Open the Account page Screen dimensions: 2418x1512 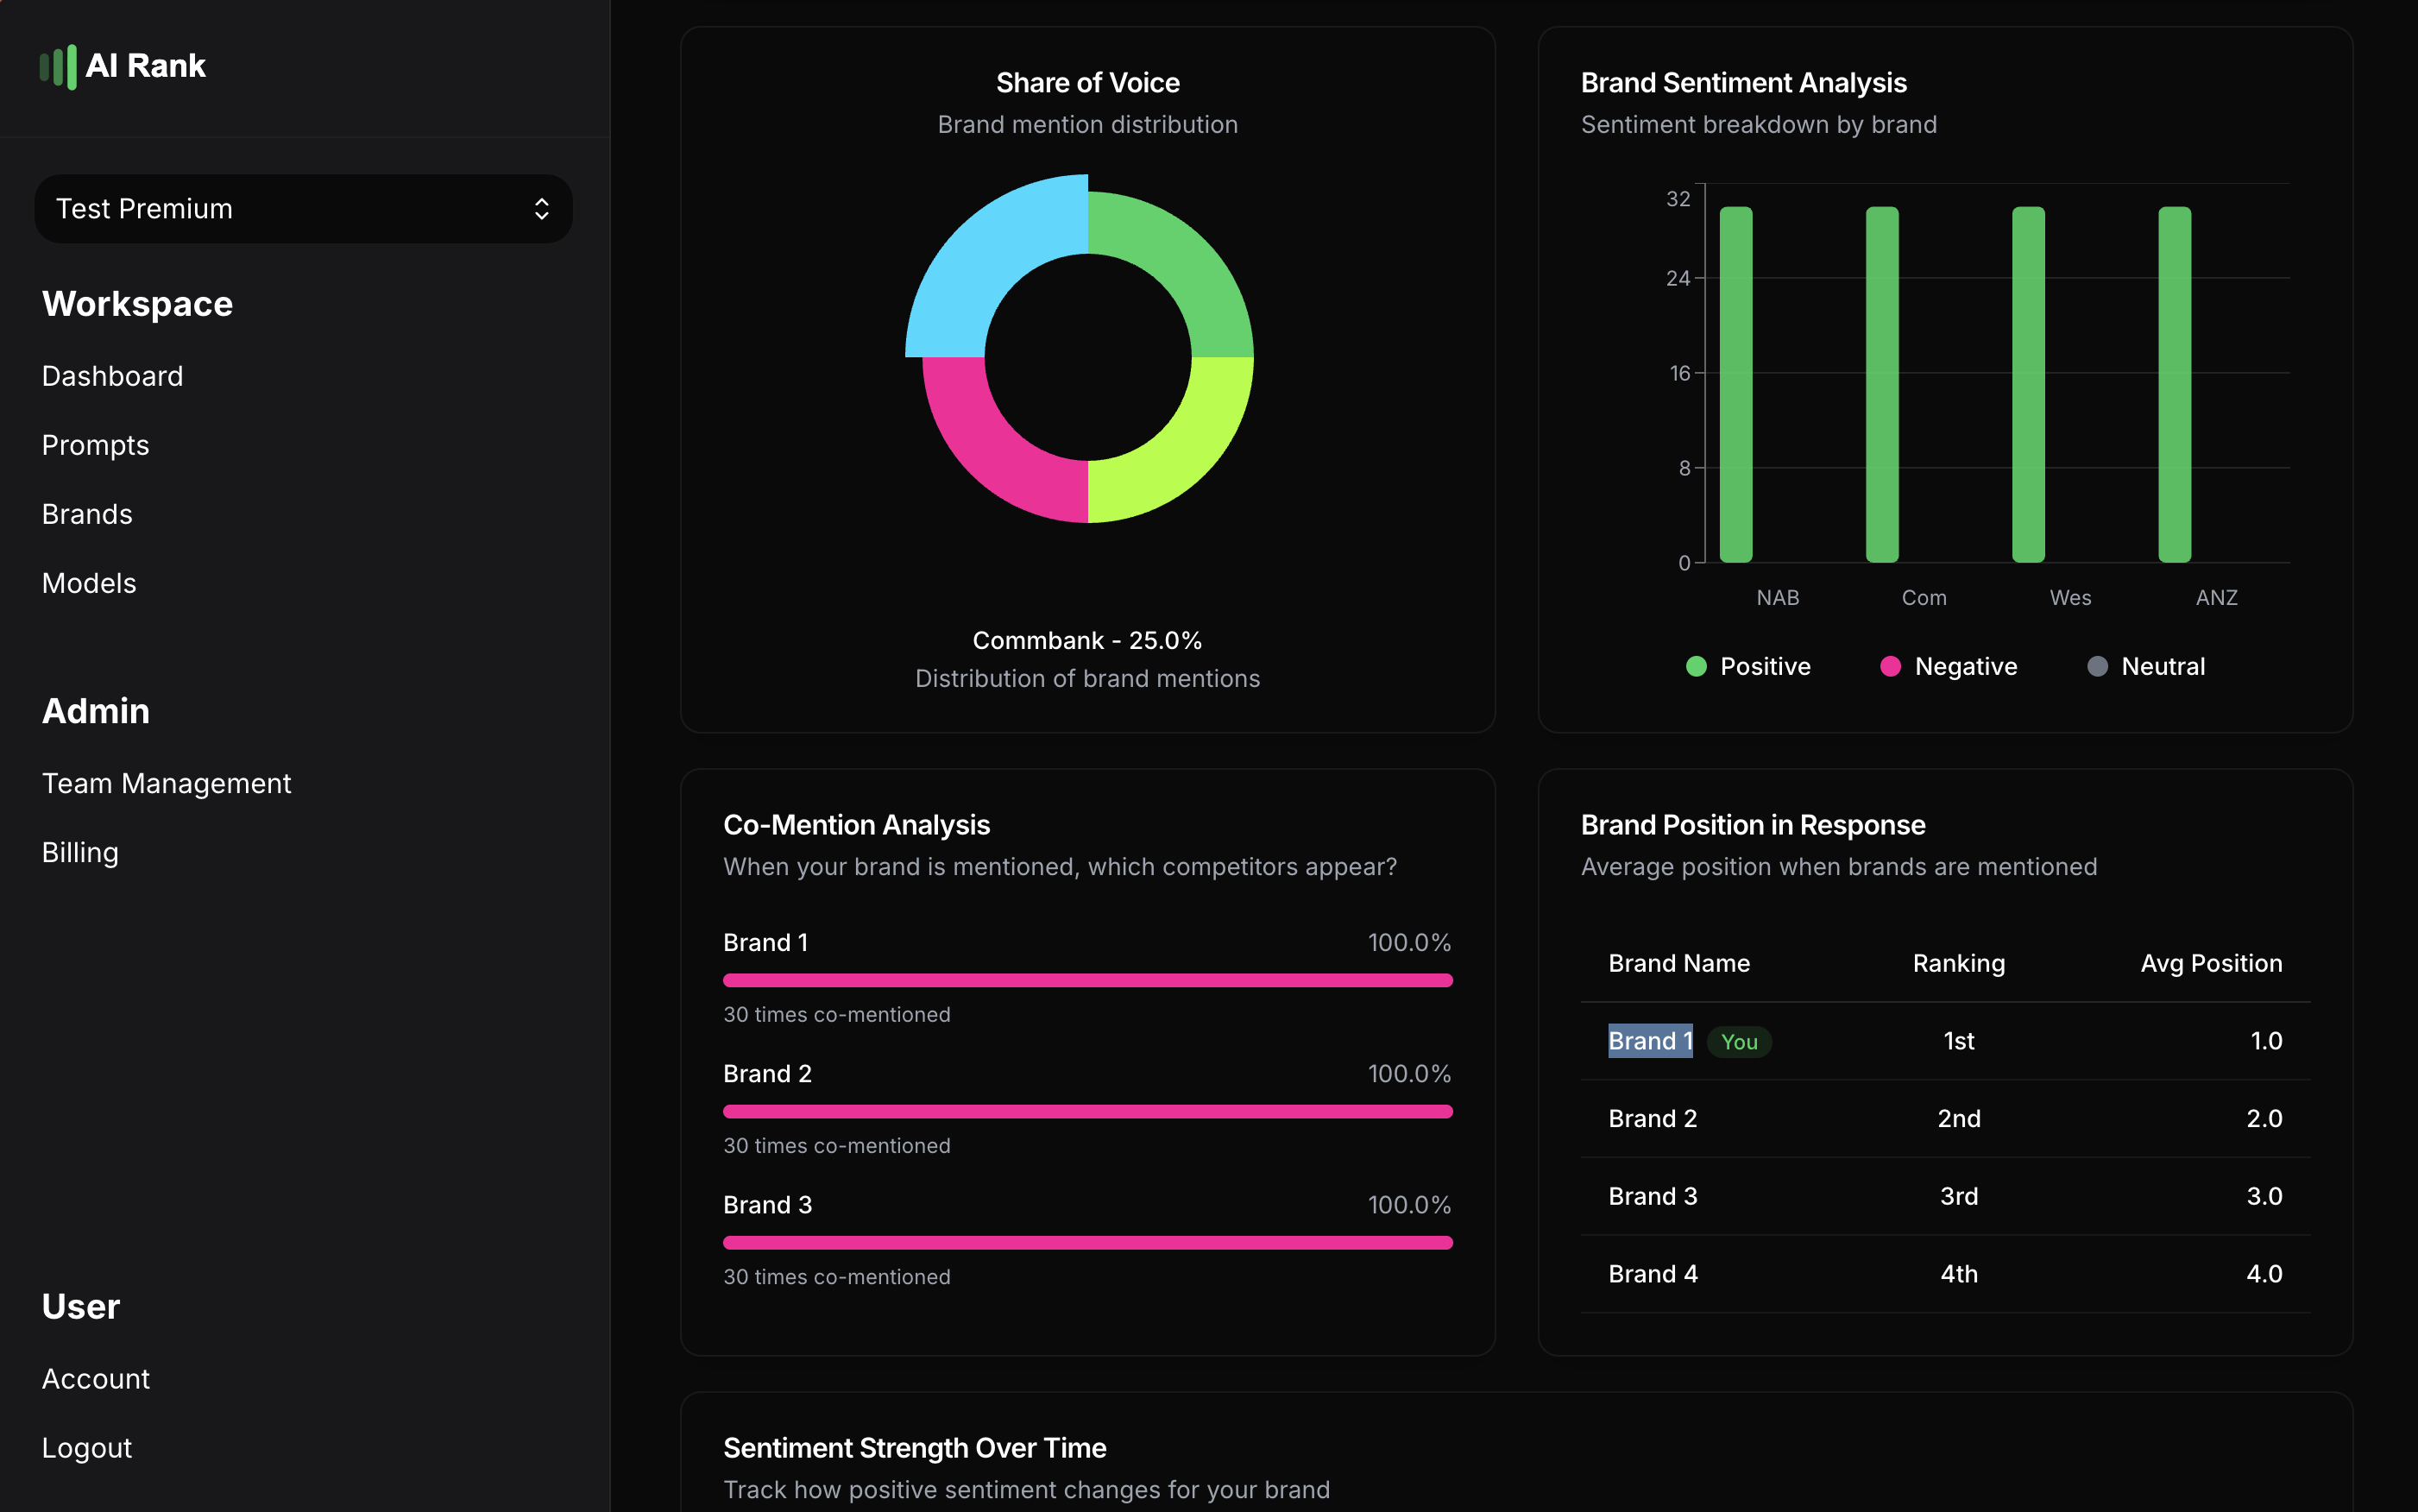[96, 1378]
